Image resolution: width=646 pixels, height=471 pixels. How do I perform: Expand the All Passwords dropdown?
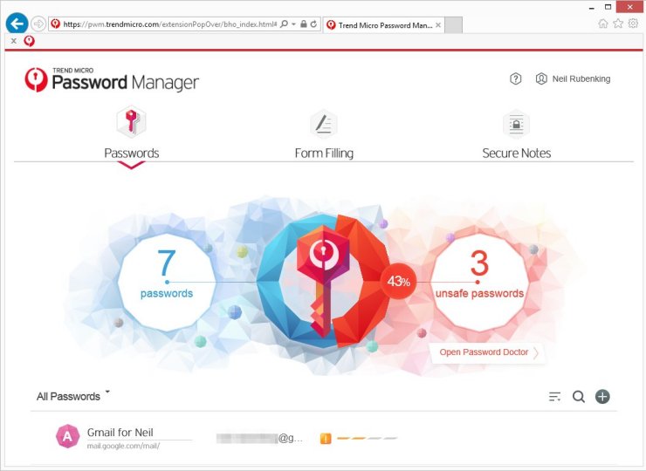click(x=73, y=396)
